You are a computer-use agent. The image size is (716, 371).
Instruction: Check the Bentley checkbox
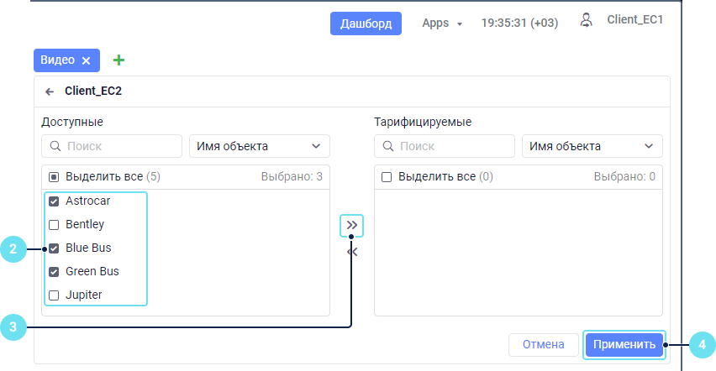click(54, 225)
